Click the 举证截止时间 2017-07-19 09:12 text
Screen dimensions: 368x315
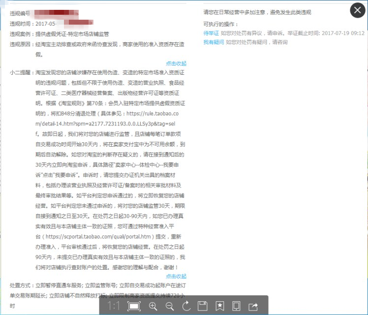pyautogui.click(x=326, y=33)
